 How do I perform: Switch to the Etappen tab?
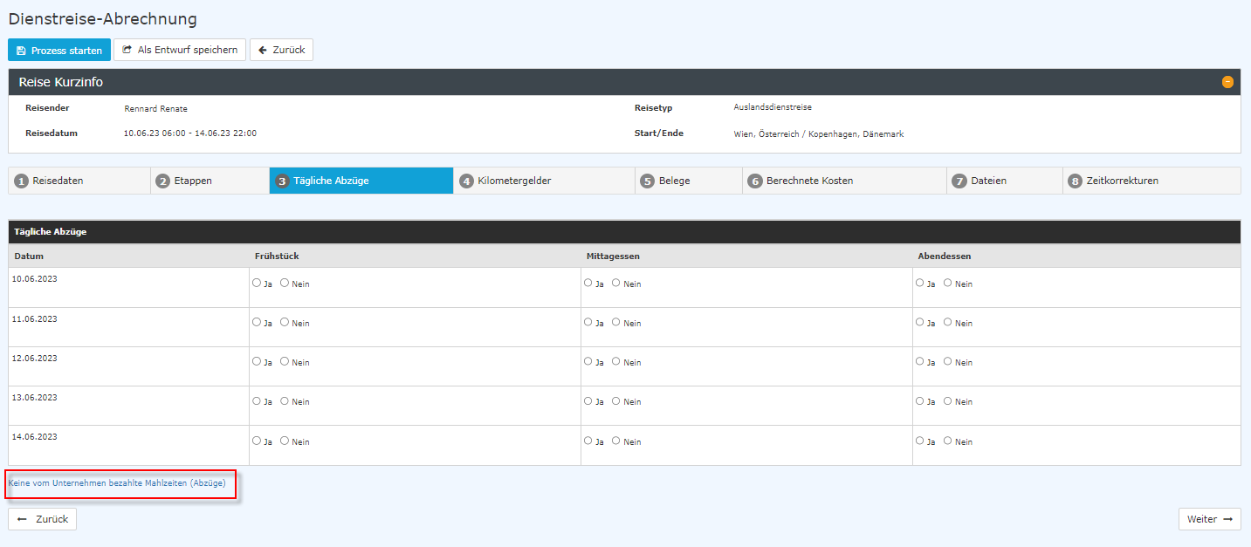210,181
